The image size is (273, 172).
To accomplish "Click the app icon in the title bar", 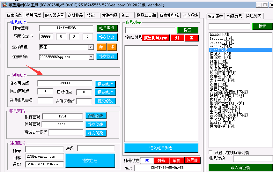I will (x=4, y=5).
